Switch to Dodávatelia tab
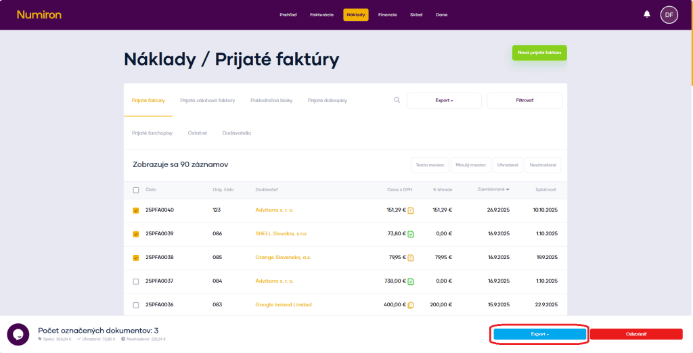This screenshot has height=353, width=693. [x=236, y=133]
